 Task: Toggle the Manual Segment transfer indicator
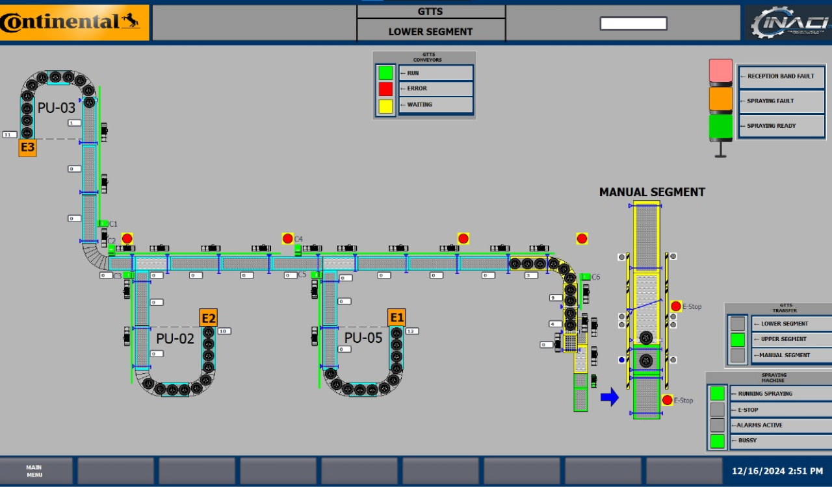[737, 355]
